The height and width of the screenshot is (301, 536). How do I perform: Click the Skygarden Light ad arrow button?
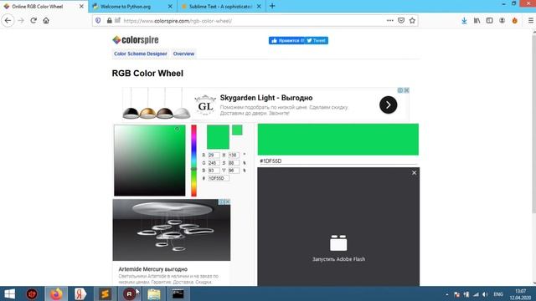[x=388, y=105]
